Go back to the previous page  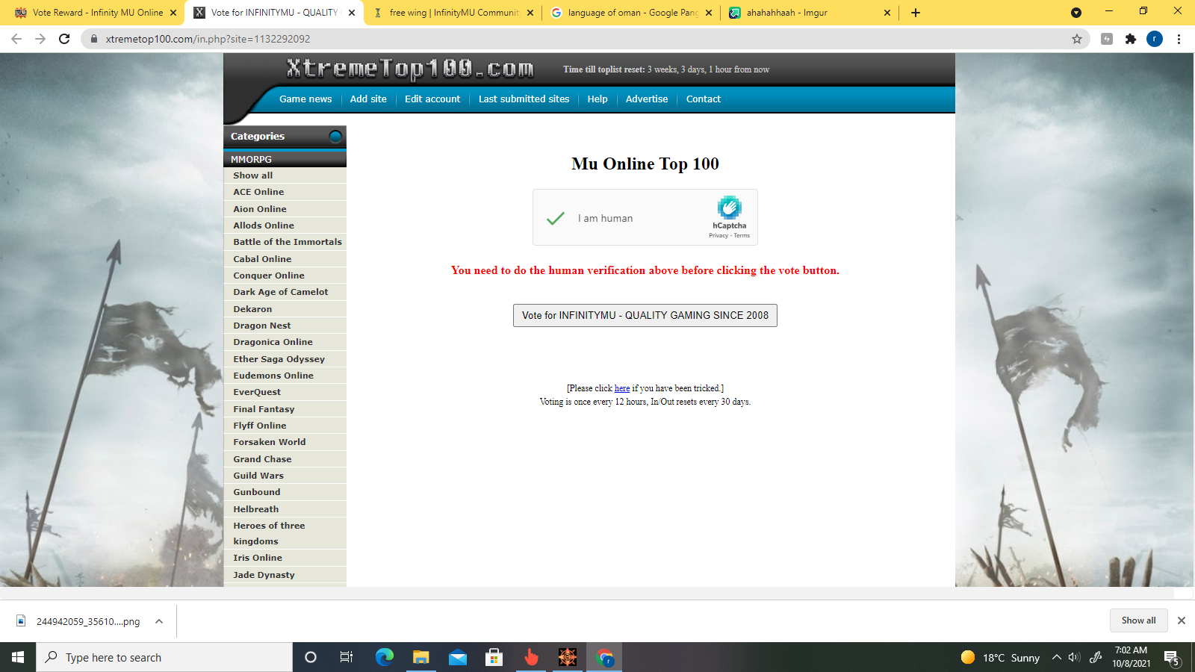pos(16,39)
